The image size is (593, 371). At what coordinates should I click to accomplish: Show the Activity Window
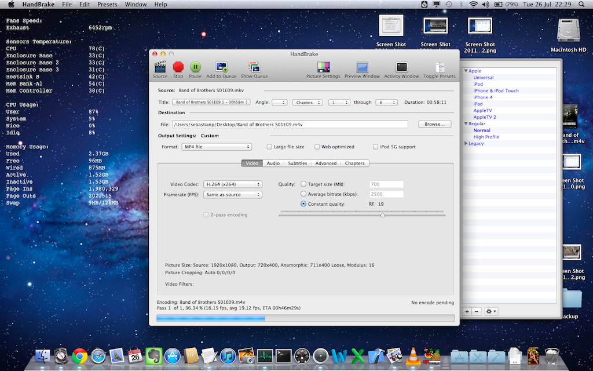click(x=401, y=67)
